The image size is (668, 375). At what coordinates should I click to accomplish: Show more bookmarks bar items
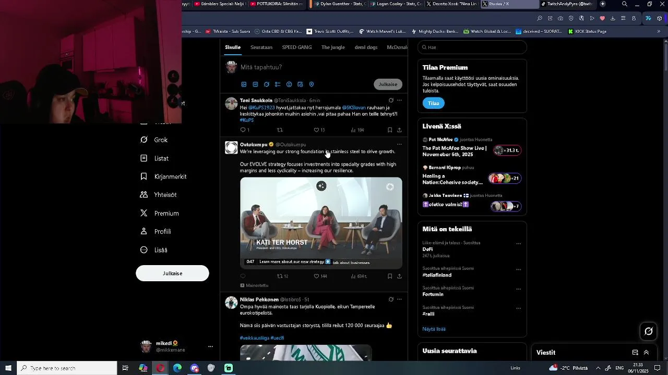tap(659, 31)
